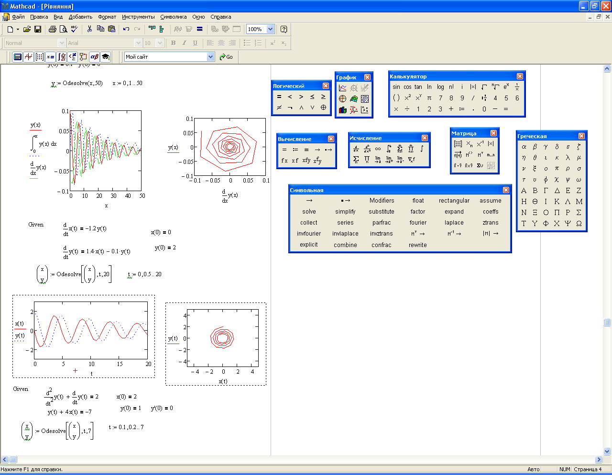Open the Формат menu
Image resolution: width=612 pixels, height=475 pixels.
(107, 17)
